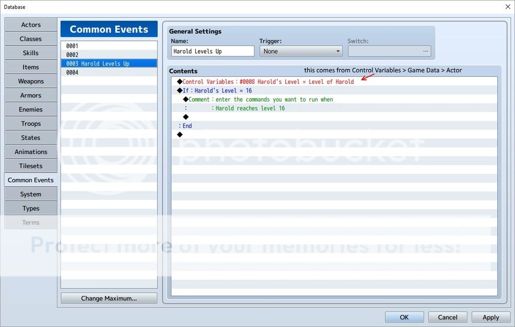Select common event 0001

pos(109,46)
